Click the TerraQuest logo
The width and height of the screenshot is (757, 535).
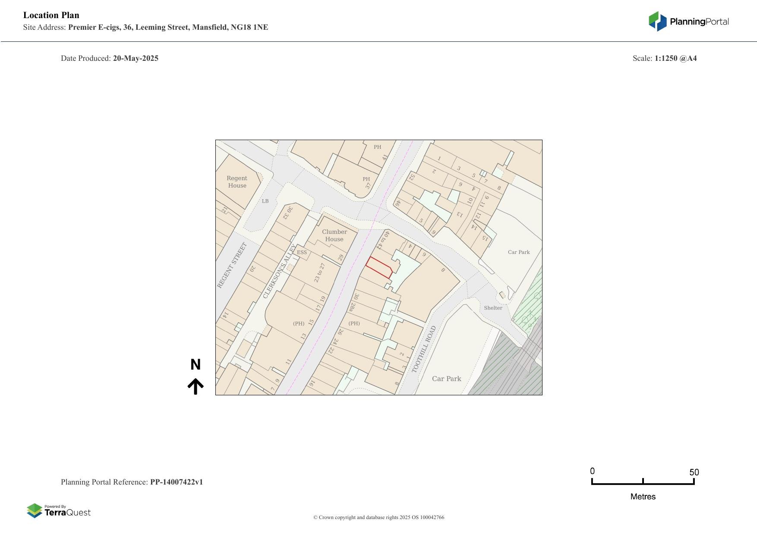(59, 511)
